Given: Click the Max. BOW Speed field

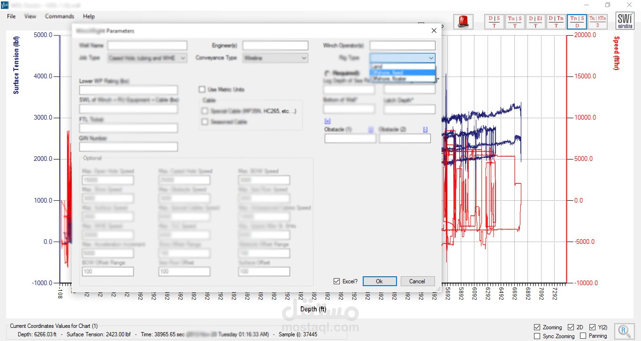Looking at the screenshot, I should (264, 180).
